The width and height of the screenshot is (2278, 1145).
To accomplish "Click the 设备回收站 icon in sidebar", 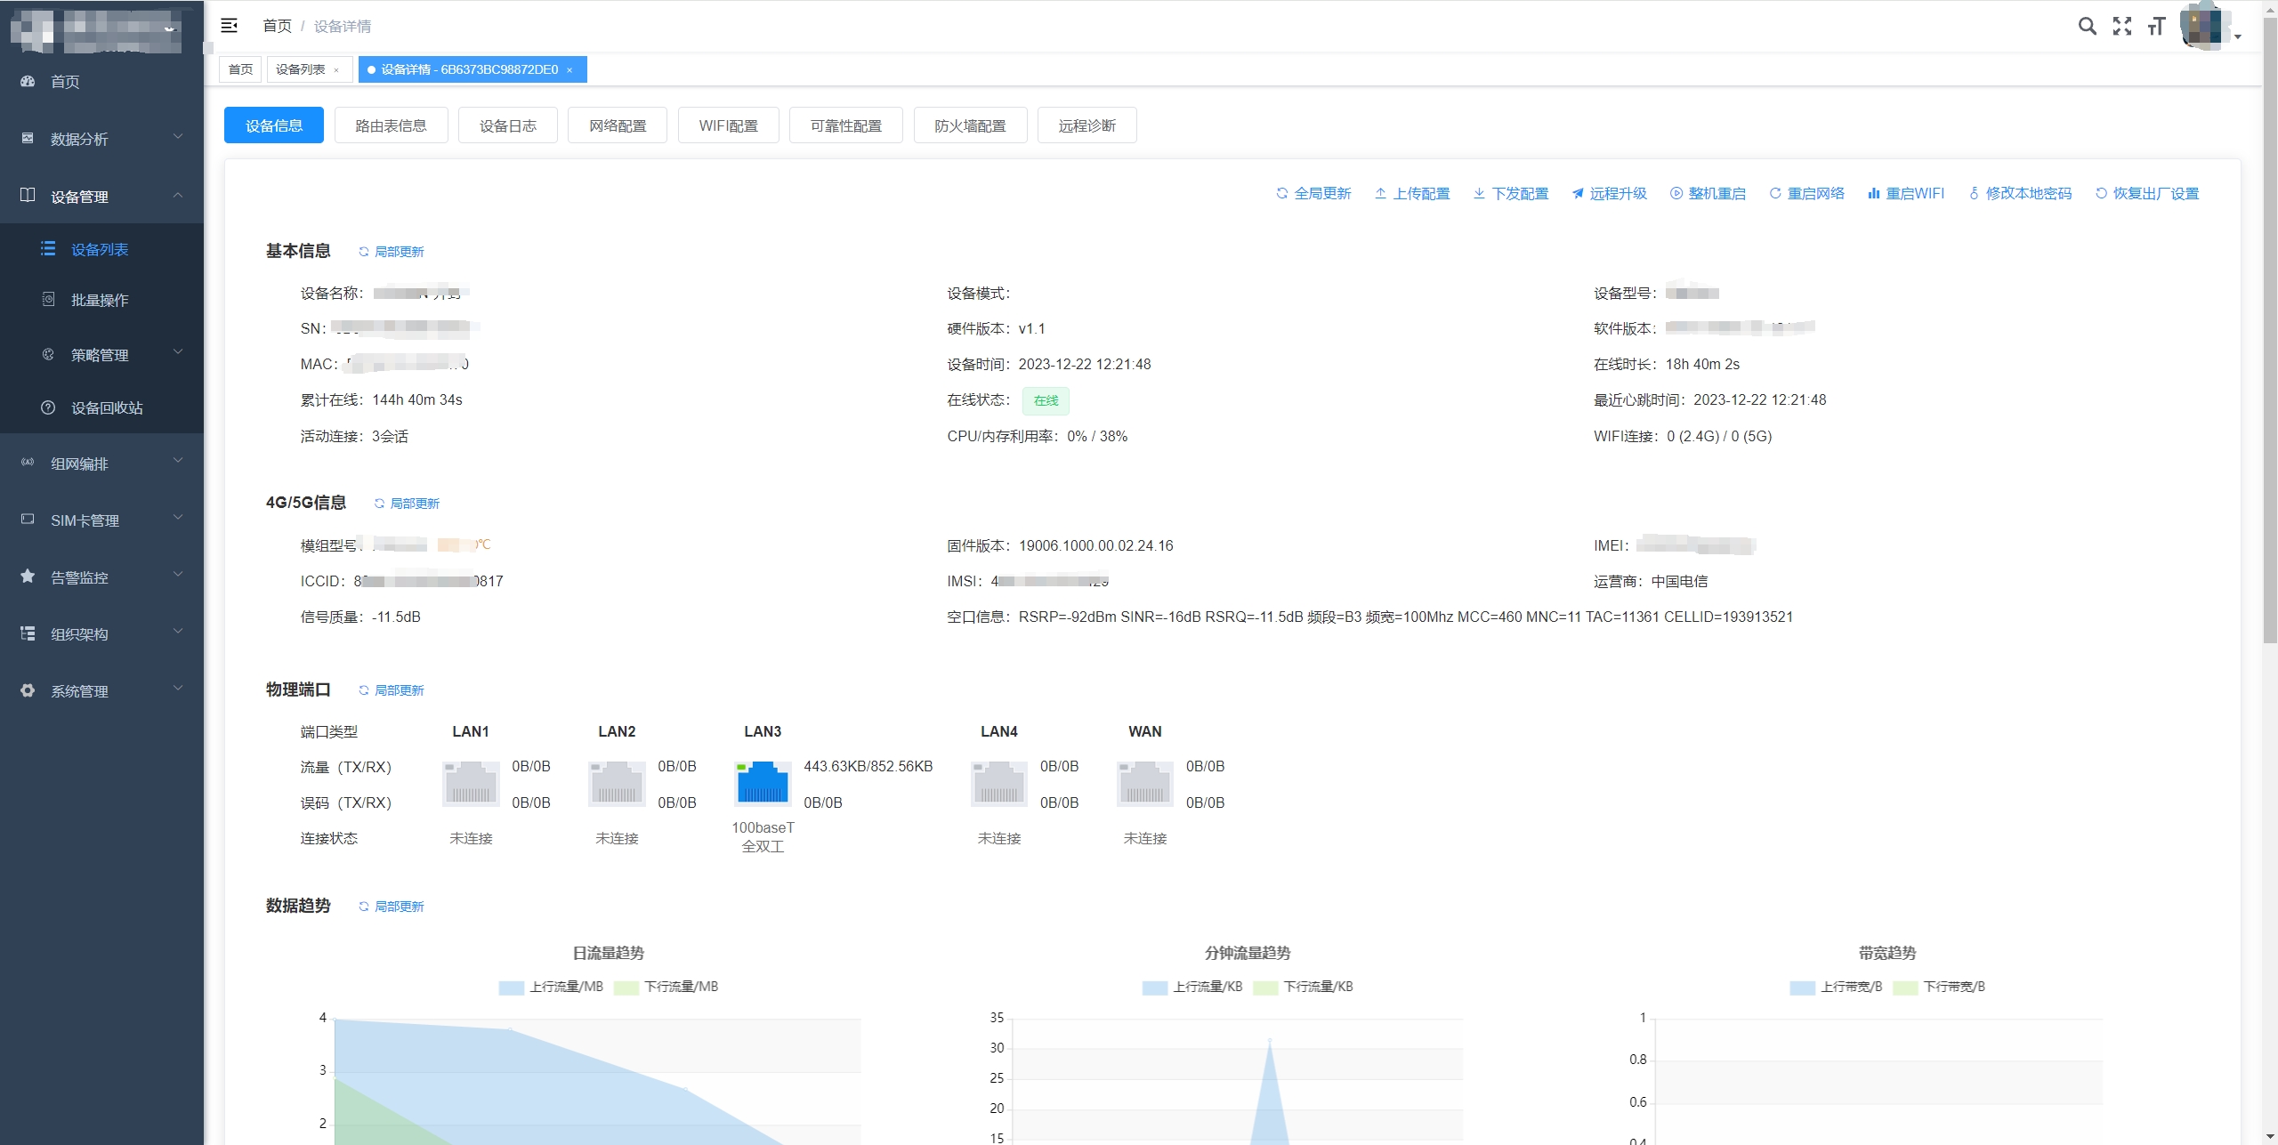I will [48, 407].
